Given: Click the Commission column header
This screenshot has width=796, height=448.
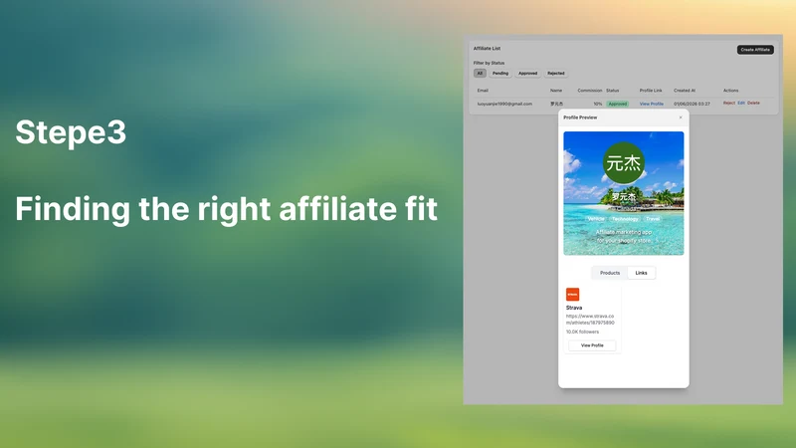Looking at the screenshot, I should (x=590, y=91).
